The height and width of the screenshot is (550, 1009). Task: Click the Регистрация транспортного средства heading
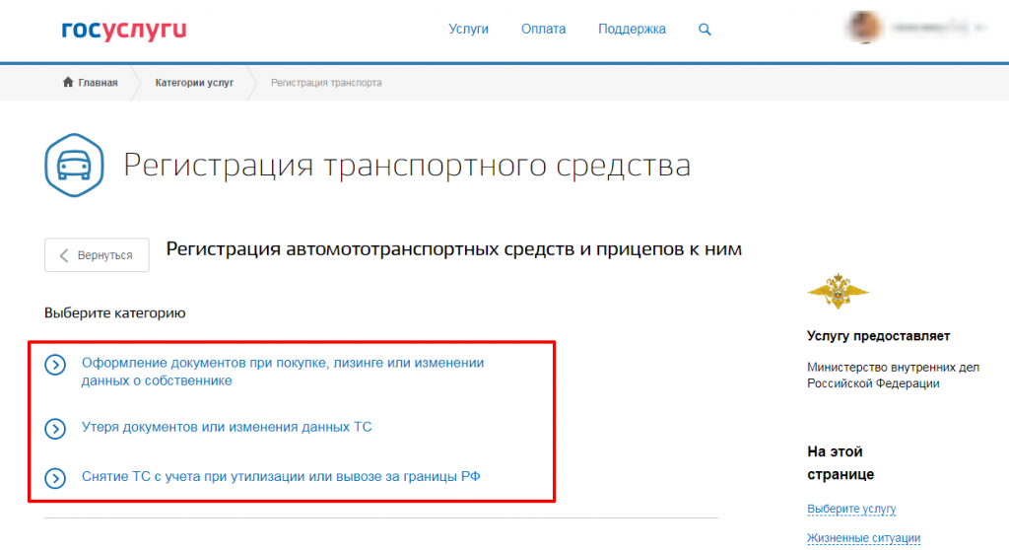407,165
